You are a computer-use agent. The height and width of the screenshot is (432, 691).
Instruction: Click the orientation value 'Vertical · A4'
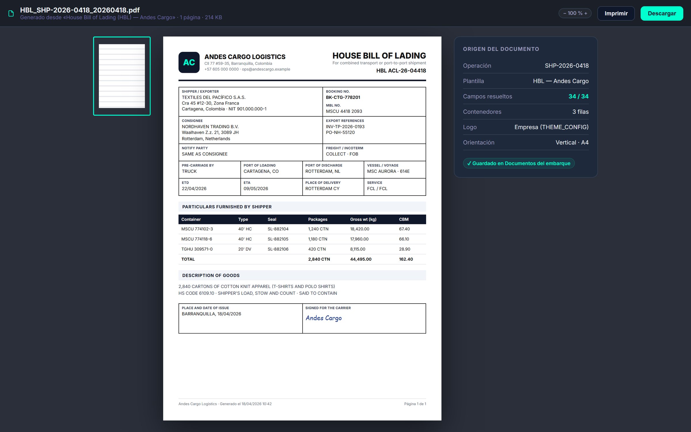(x=572, y=142)
